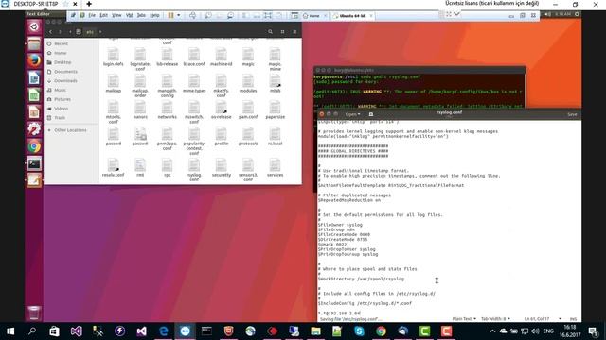Viewport: 606px width, 340px height.
Task: Open the Ubuntu session gear menu
Action: (577, 14)
